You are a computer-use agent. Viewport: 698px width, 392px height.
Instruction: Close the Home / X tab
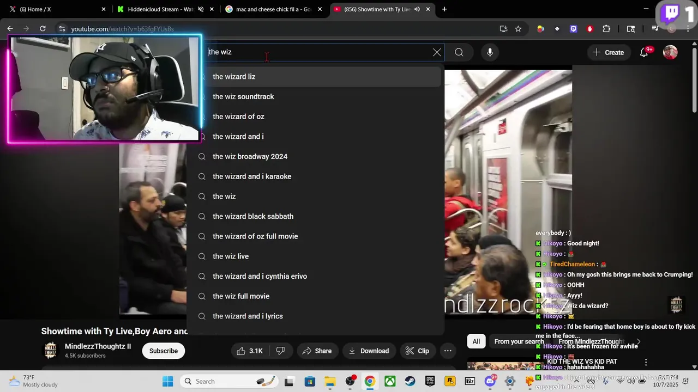104,9
